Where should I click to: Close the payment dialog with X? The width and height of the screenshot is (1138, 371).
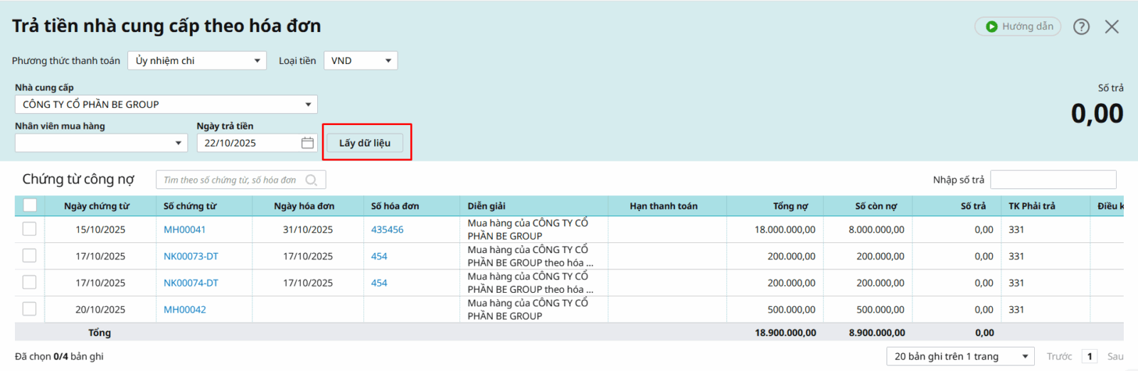tap(1112, 27)
